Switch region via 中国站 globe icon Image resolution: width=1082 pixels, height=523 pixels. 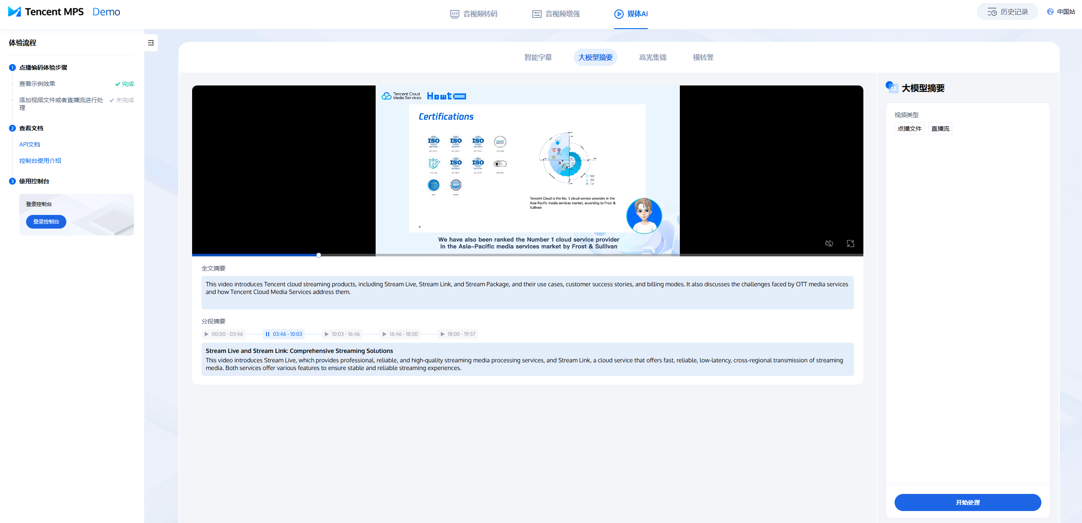[1051, 12]
